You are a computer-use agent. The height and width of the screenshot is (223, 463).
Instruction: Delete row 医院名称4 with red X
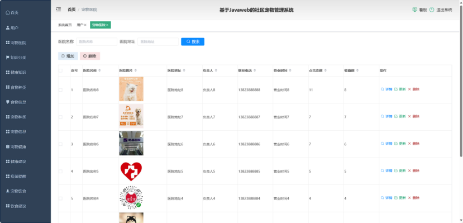(x=414, y=198)
